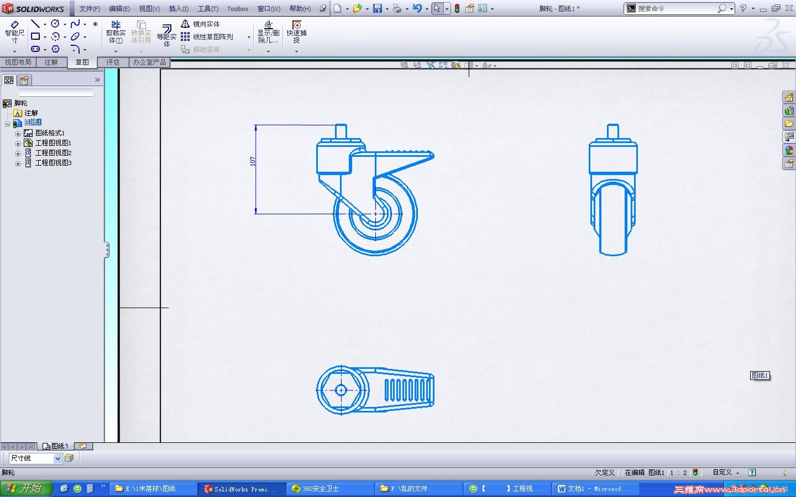This screenshot has width=796, height=497.
Task: Expand the 工程图视图1 tree node
Action: 18,144
